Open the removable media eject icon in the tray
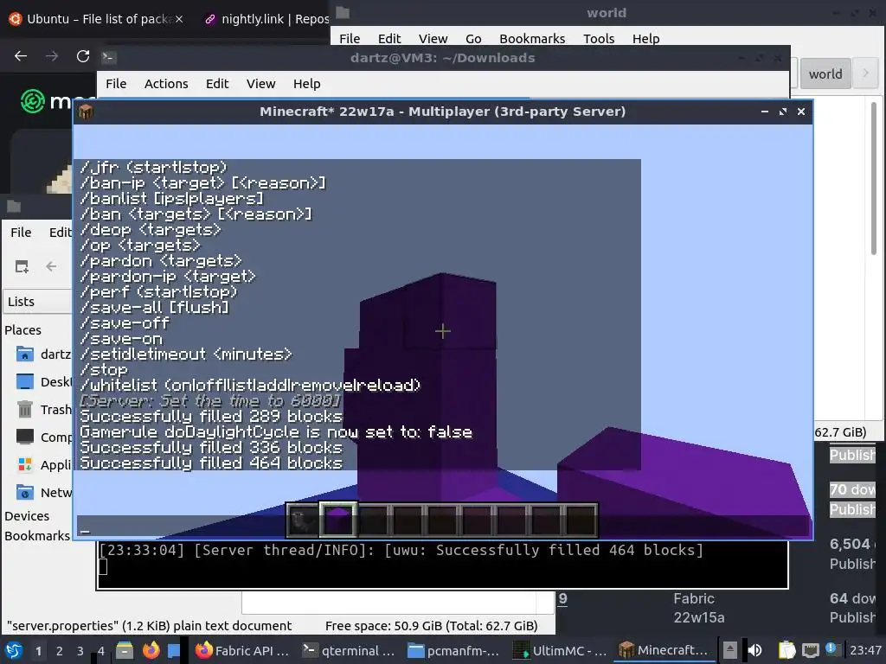The height and width of the screenshot is (664, 886). pos(730,650)
